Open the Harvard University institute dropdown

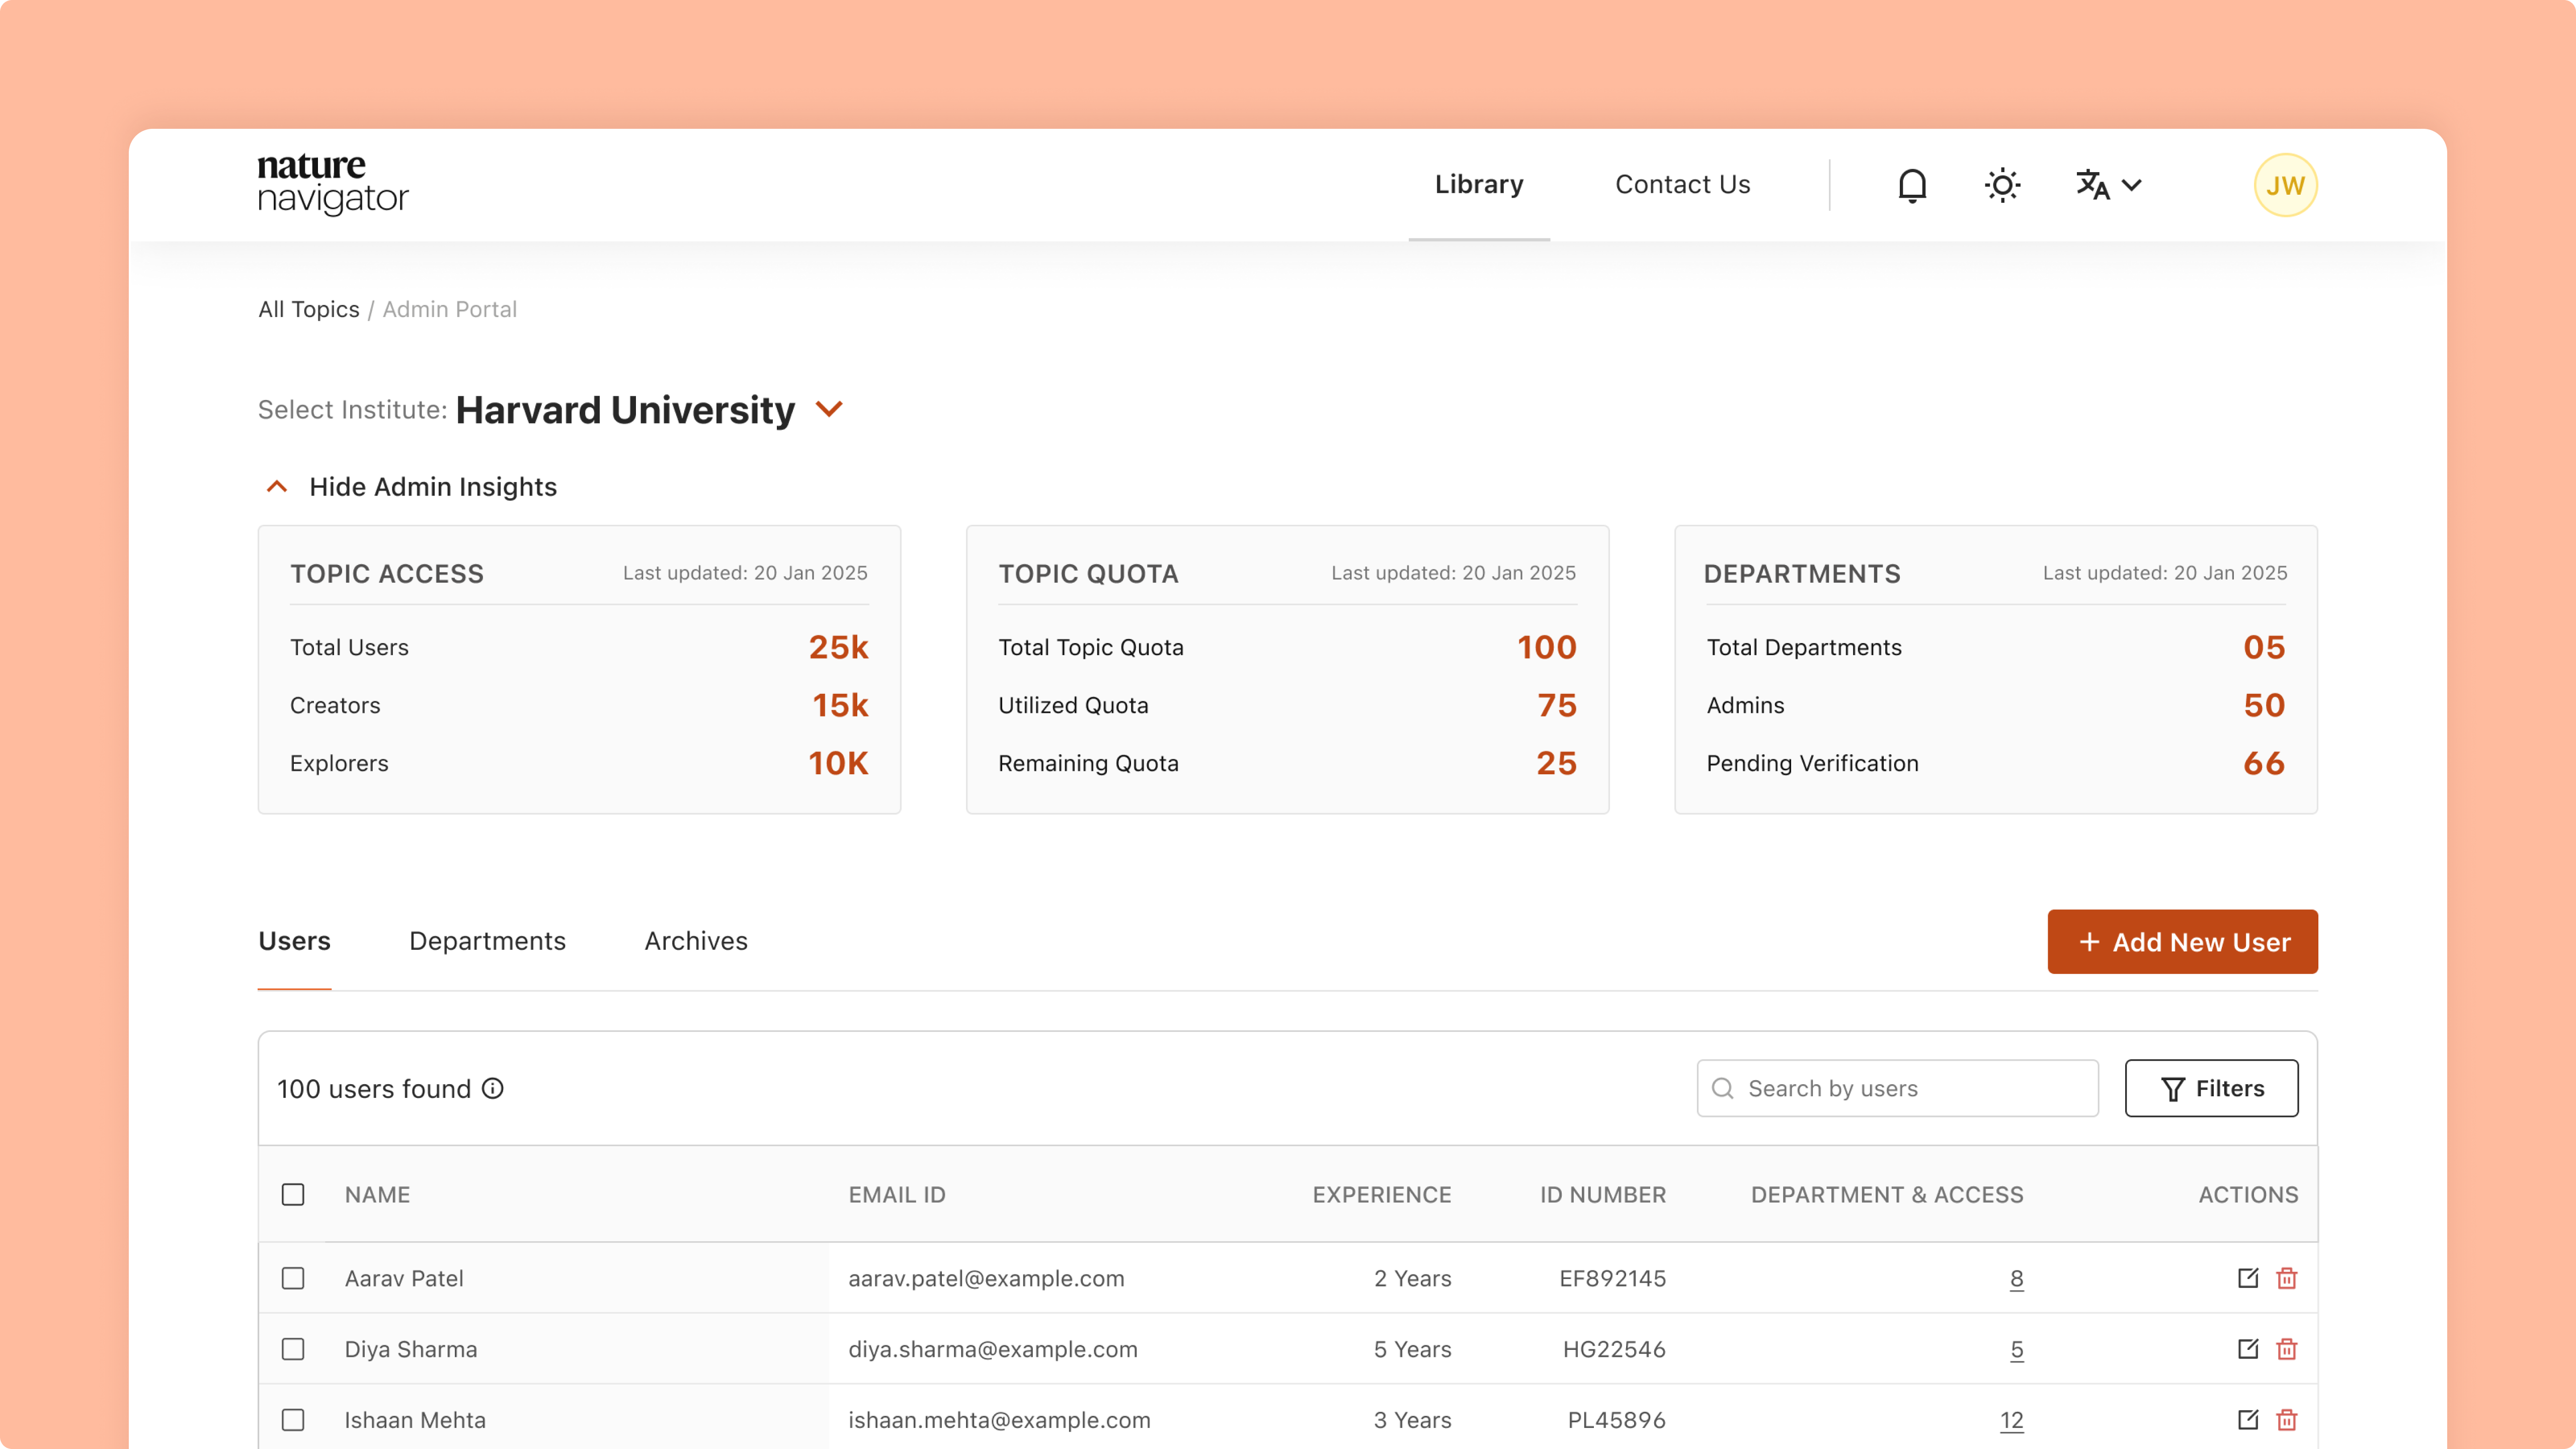pyautogui.click(x=829, y=409)
